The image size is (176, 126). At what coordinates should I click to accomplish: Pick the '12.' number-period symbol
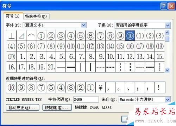tap(130, 57)
